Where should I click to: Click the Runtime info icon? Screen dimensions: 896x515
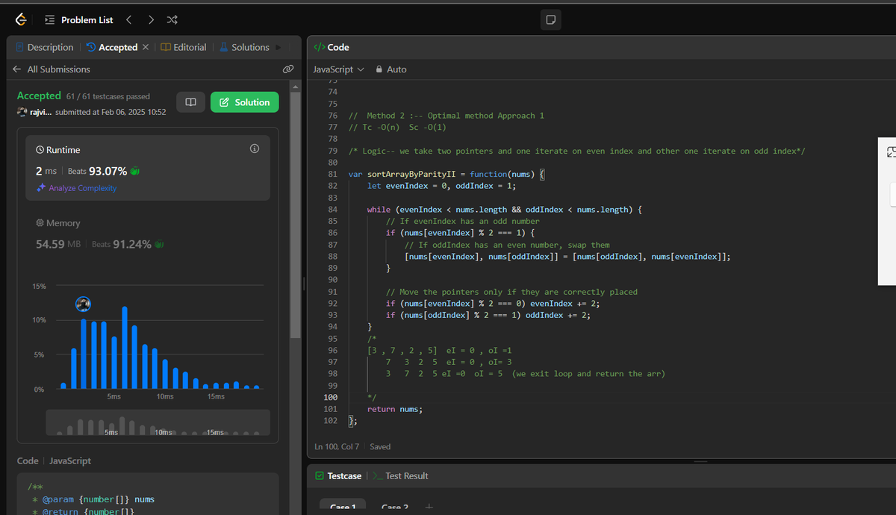pyautogui.click(x=254, y=149)
